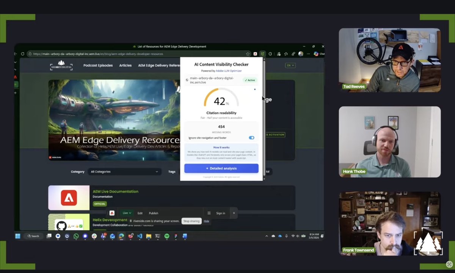Screen dimensions: 455x273
Task: Hide the screen sharing notice
Action: pos(206,221)
